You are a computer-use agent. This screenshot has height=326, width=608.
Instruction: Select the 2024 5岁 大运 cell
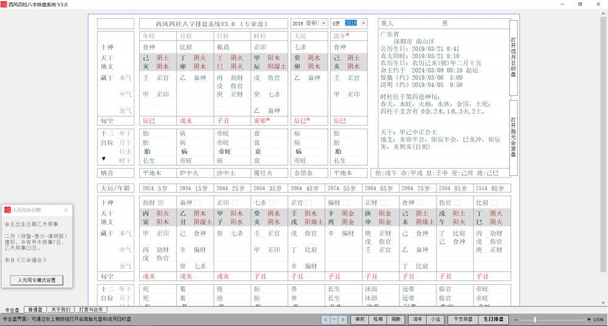point(158,188)
